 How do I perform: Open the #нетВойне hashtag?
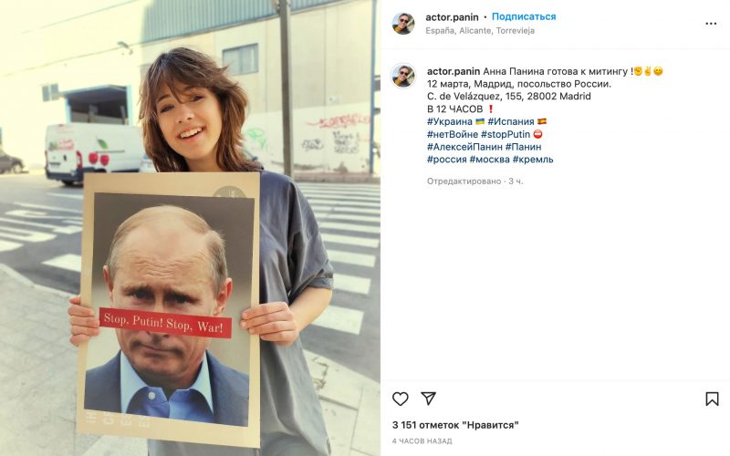click(x=453, y=134)
